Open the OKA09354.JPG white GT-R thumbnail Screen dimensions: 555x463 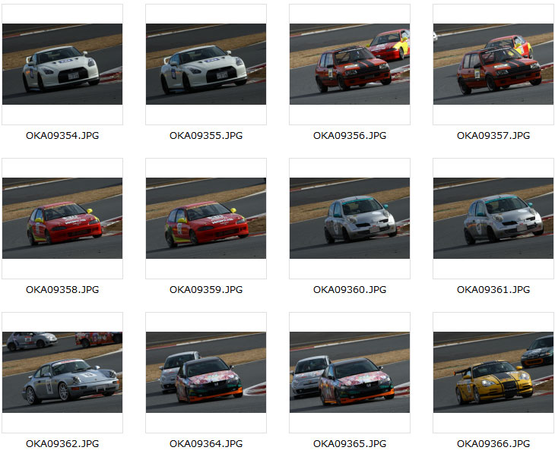[x=62, y=64]
